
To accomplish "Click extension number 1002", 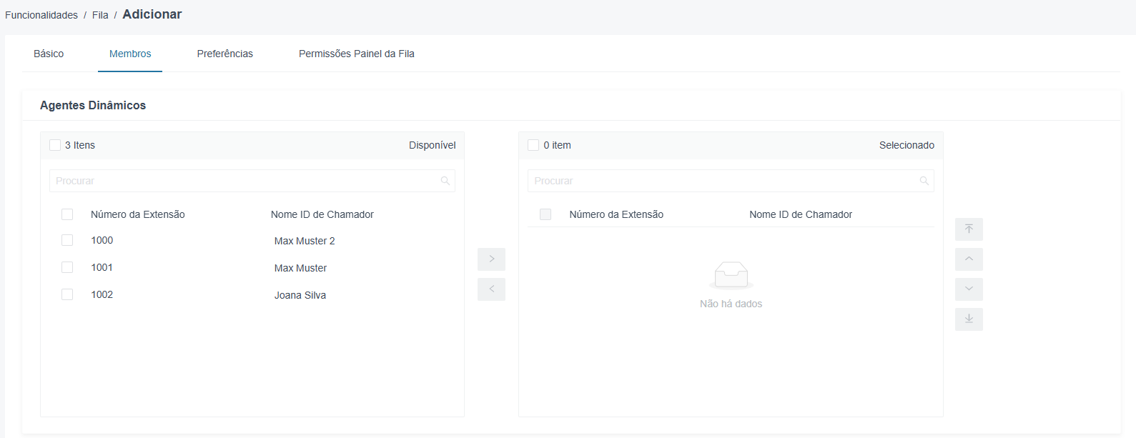I will pos(102,294).
